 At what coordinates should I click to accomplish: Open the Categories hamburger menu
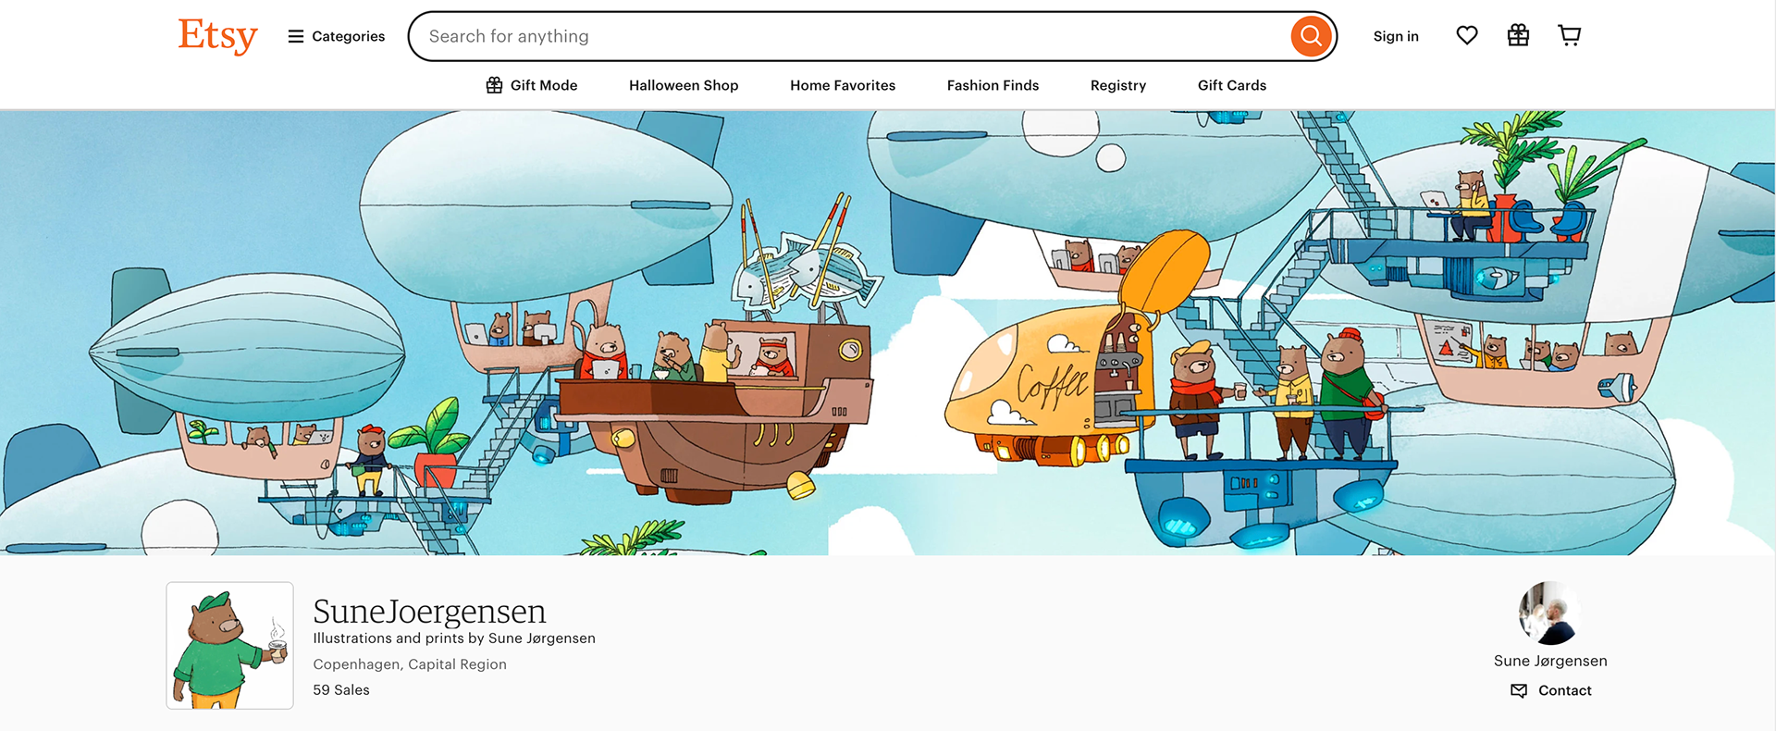[x=336, y=36]
